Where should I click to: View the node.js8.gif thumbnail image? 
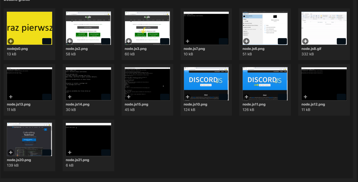tap(324, 28)
